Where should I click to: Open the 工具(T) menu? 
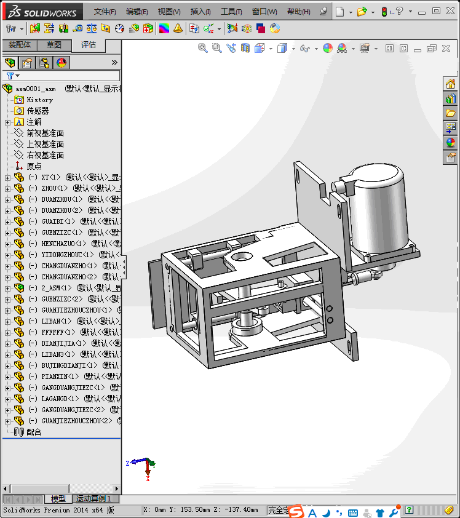click(231, 12)
